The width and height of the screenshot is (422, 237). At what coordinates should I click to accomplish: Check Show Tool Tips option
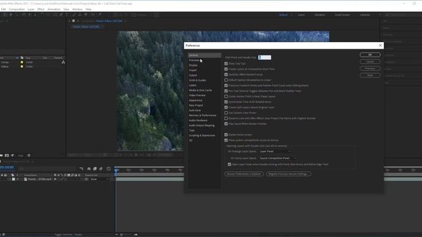226,64
